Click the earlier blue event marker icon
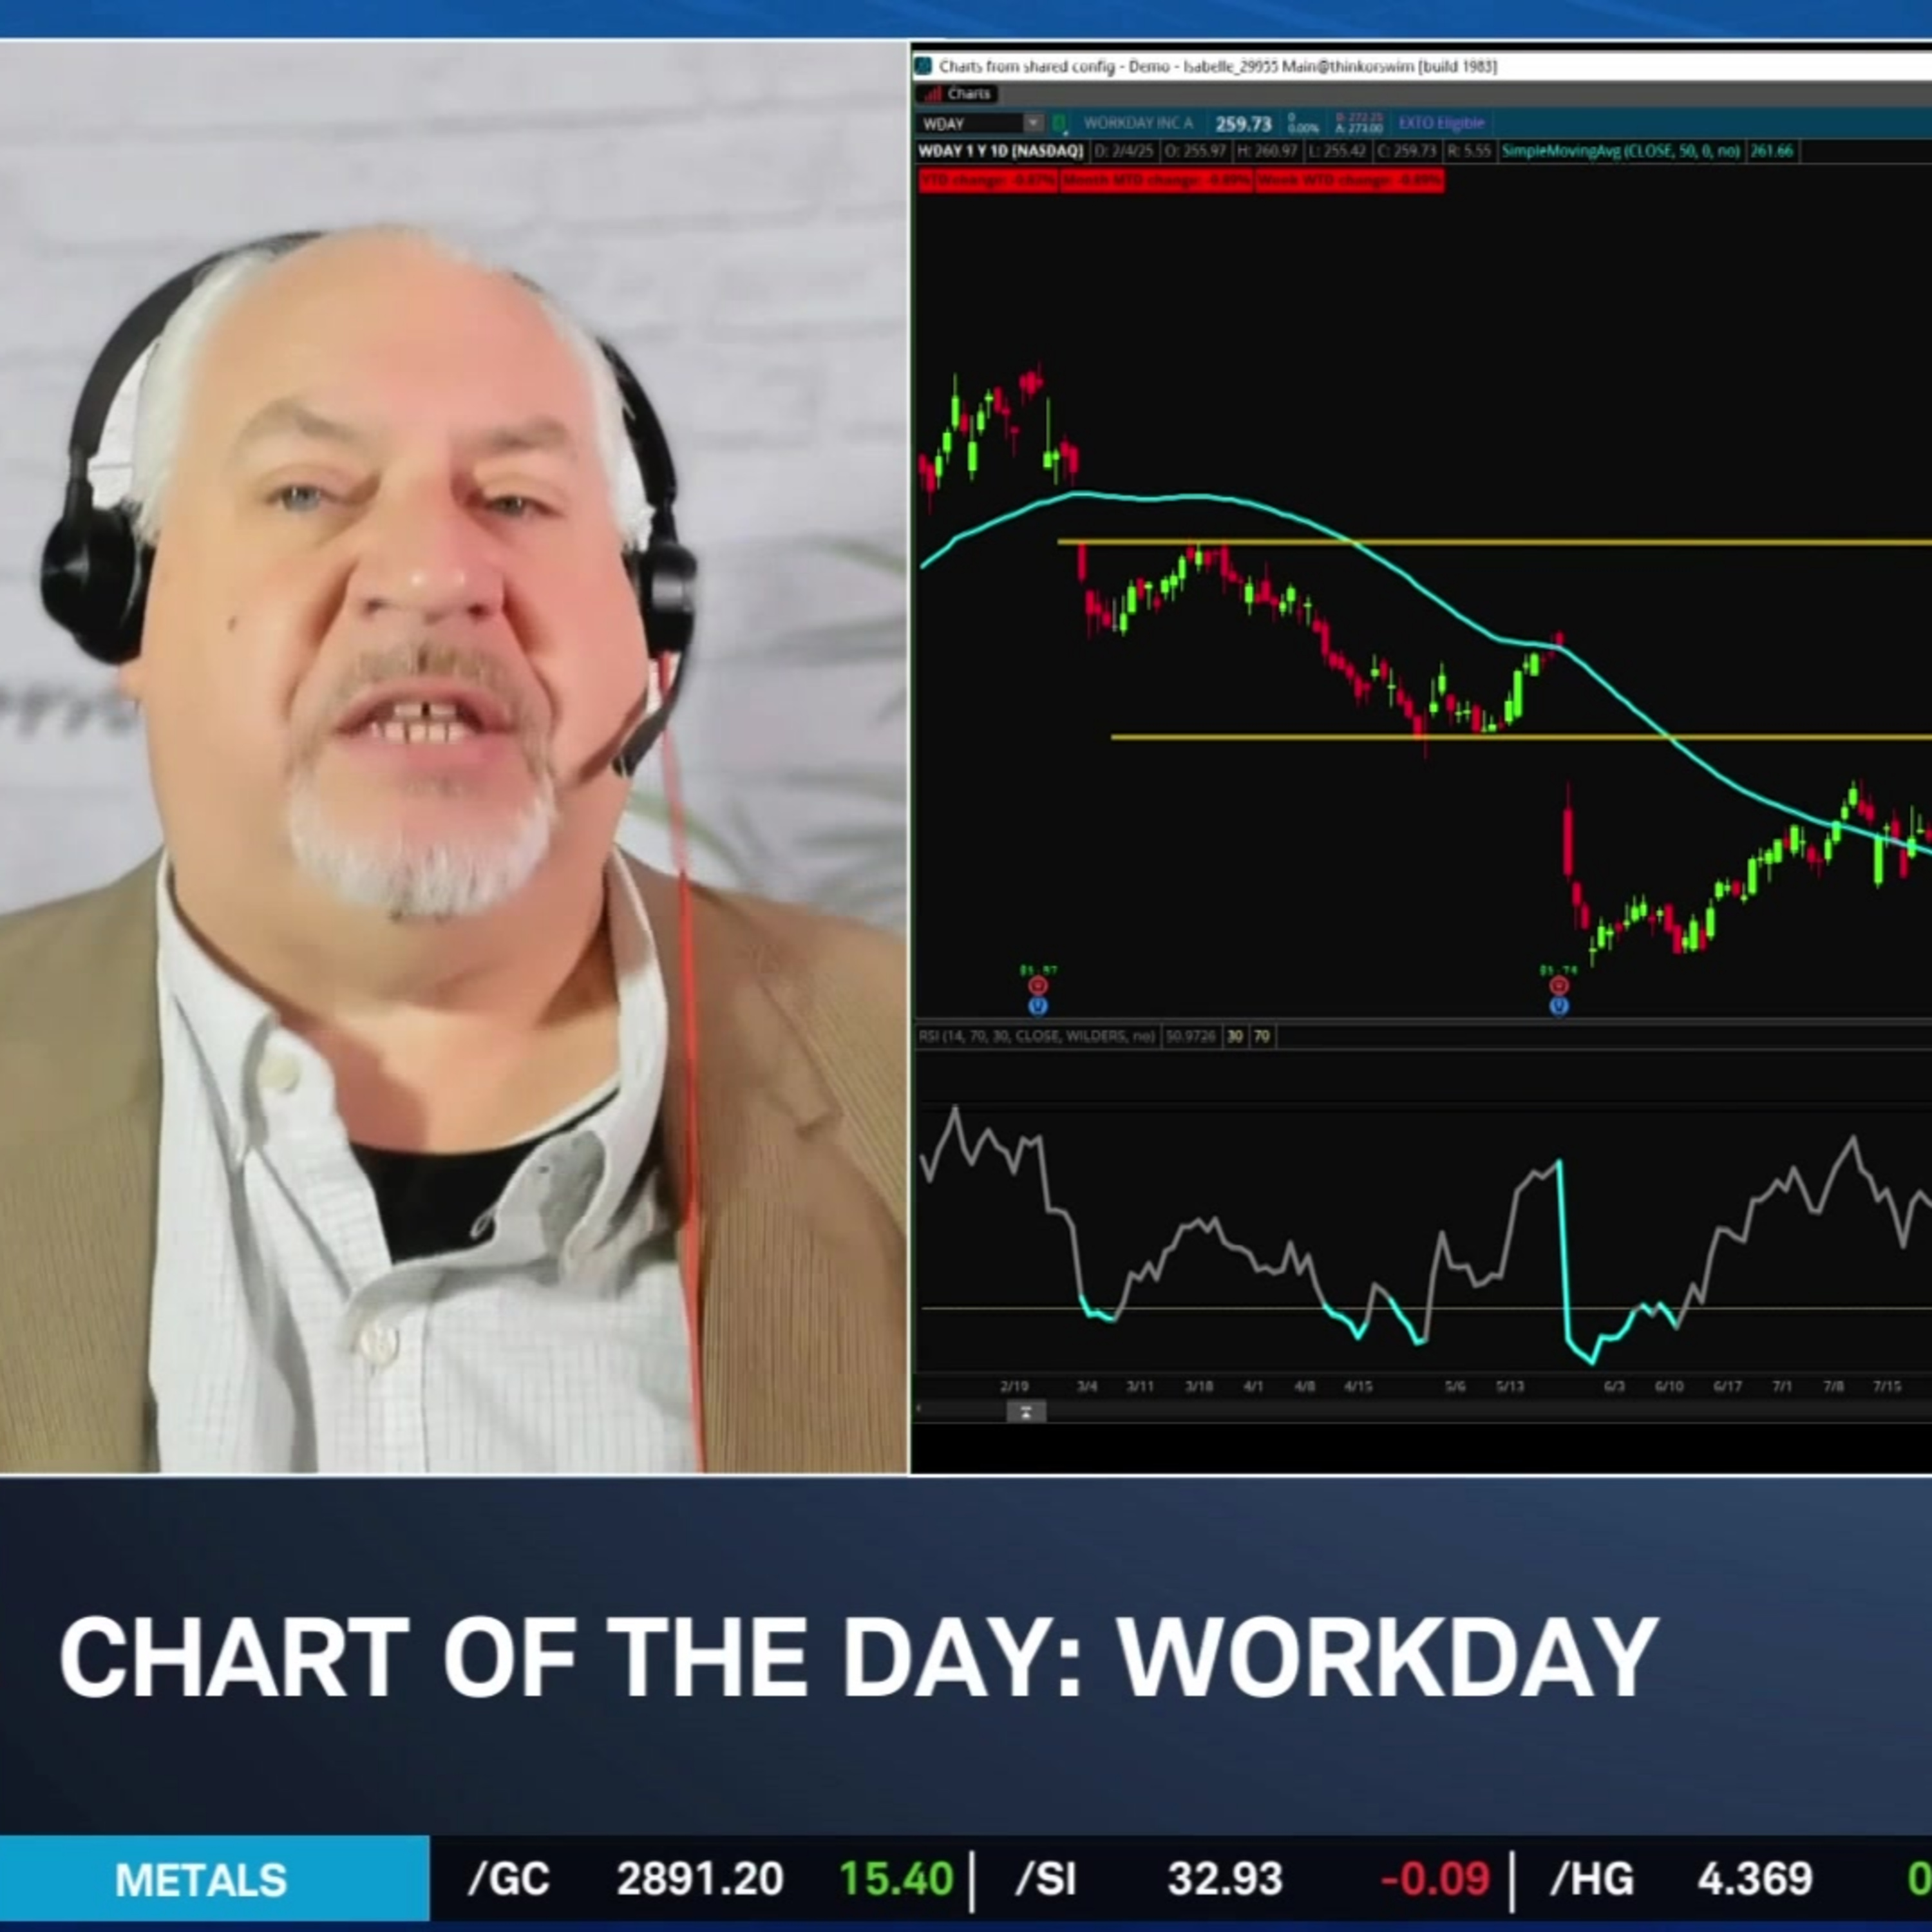1932x1932 pixels. coord(1038,1005)
